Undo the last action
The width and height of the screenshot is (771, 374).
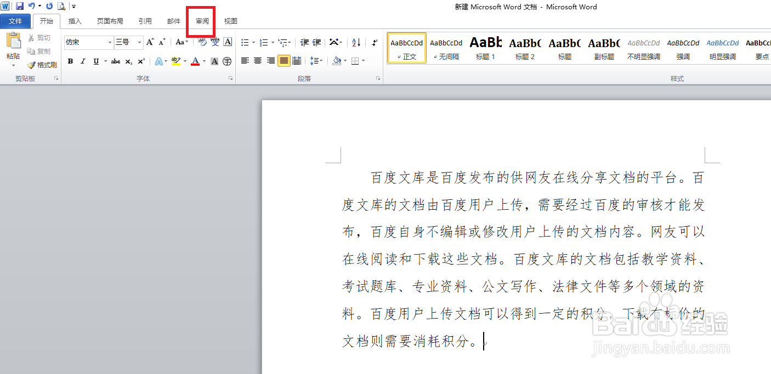click(31, 6)
